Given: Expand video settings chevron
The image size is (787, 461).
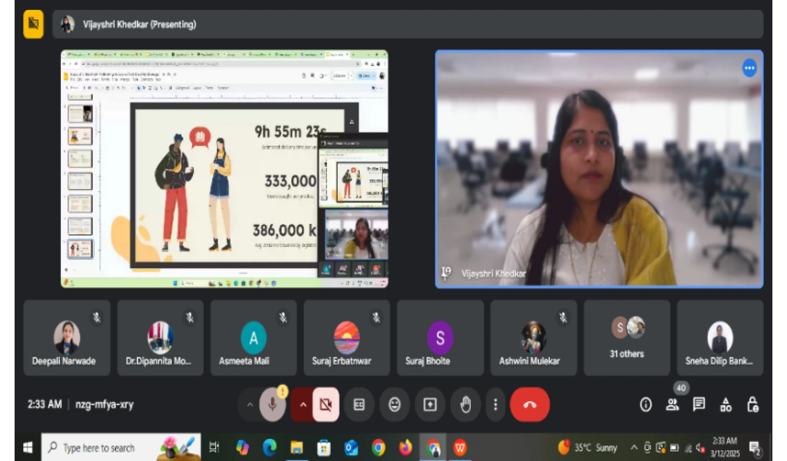Looking at the screenshot, I should [x=303, y=405].
